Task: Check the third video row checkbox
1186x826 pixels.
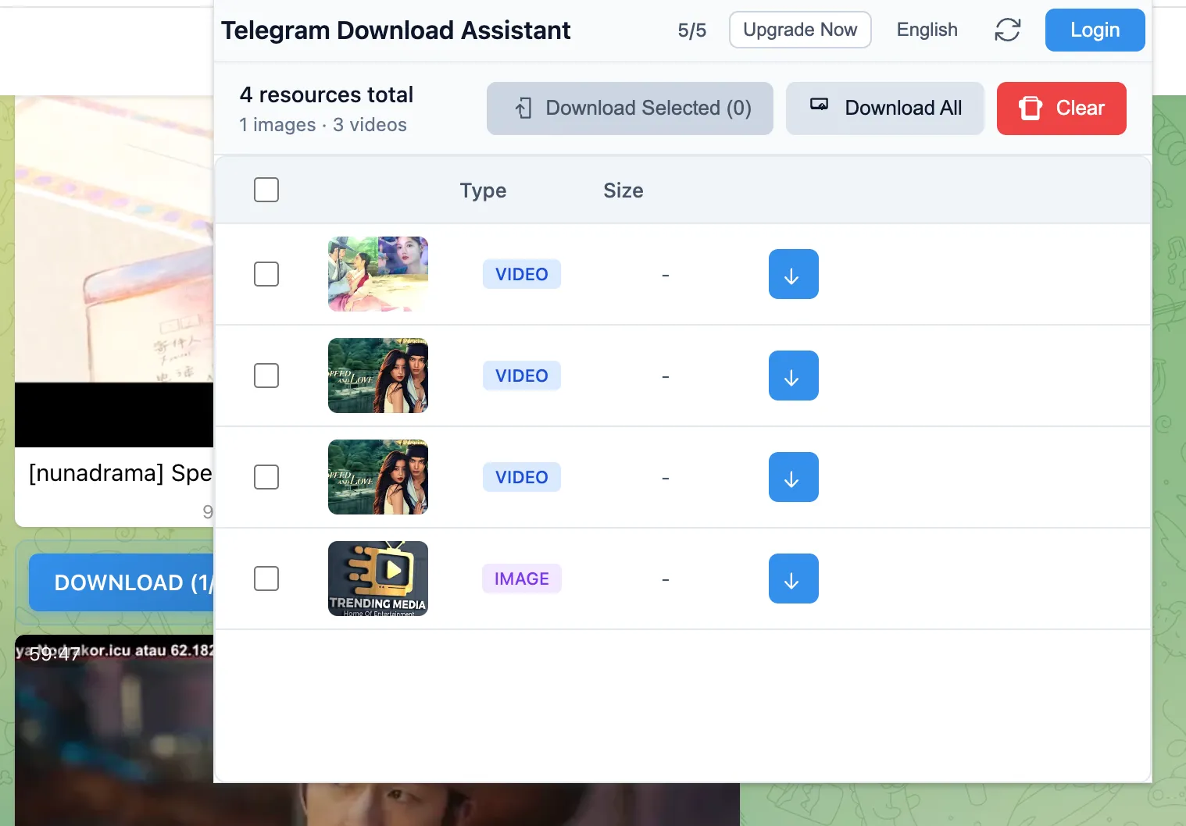Action: pos(266,477)
